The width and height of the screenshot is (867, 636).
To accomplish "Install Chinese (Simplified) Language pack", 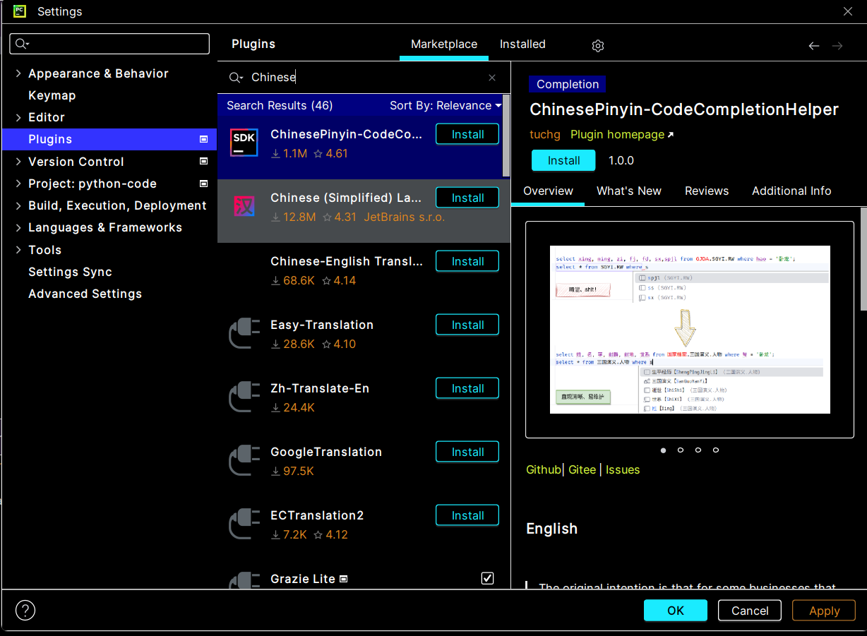I will tap(467, 198).
